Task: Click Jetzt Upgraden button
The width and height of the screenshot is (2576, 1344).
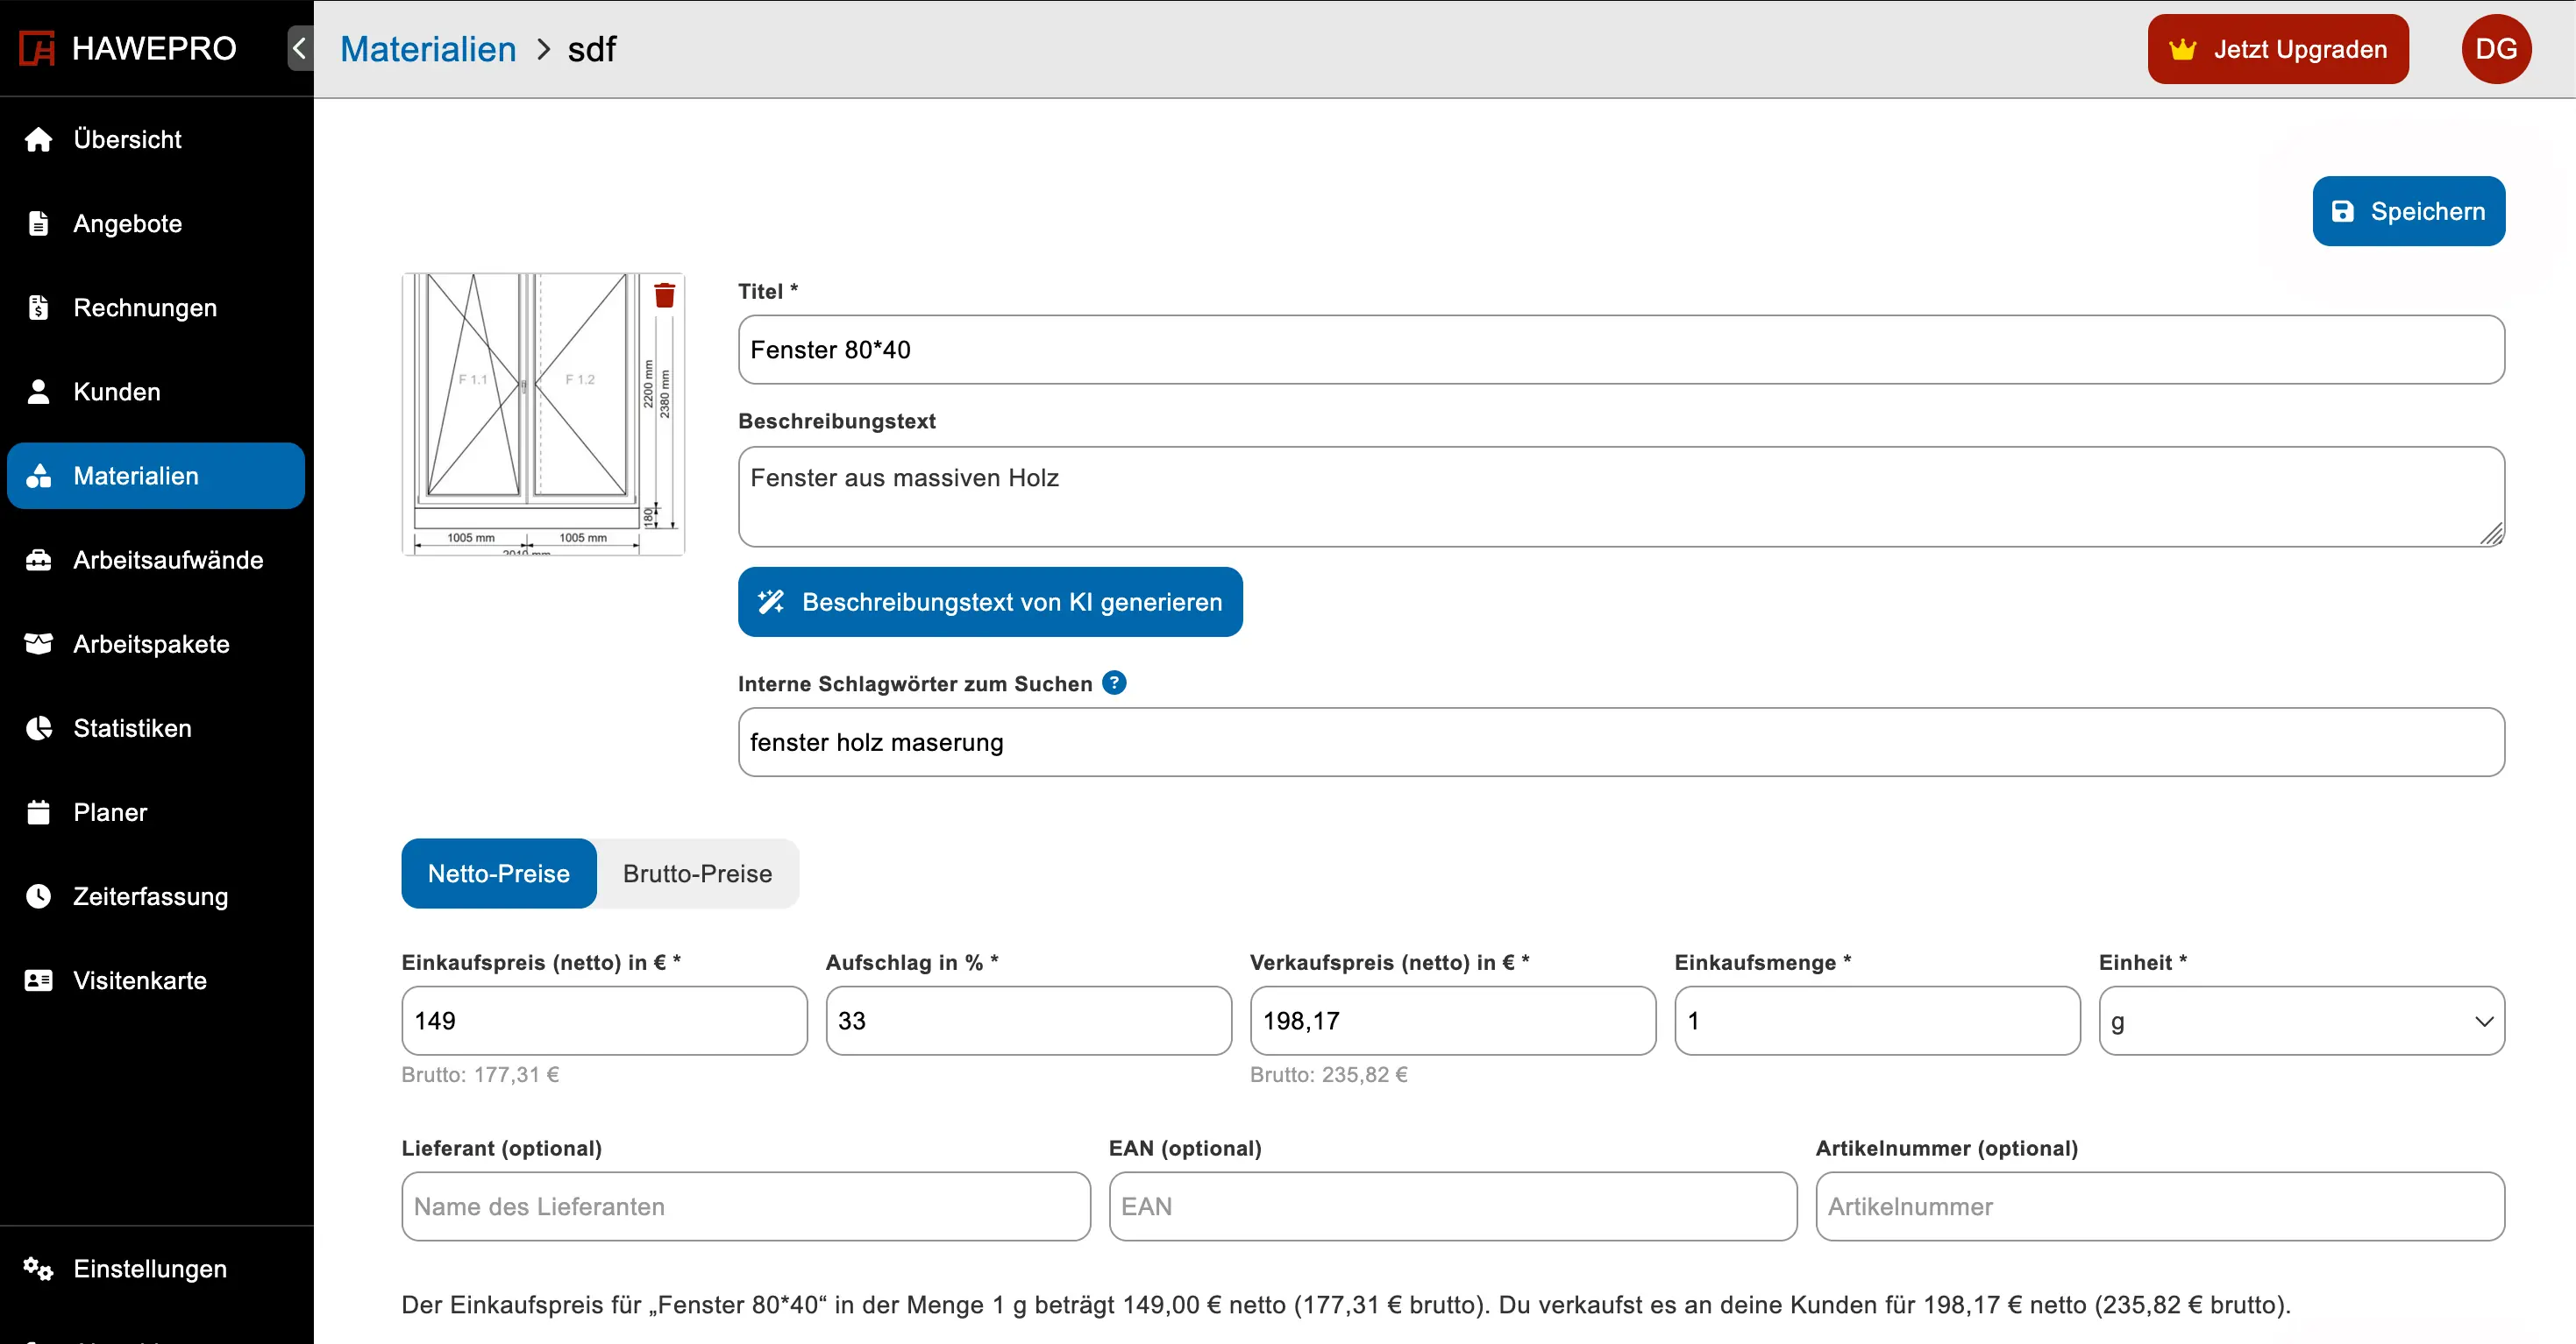Action: [2277, 49]
